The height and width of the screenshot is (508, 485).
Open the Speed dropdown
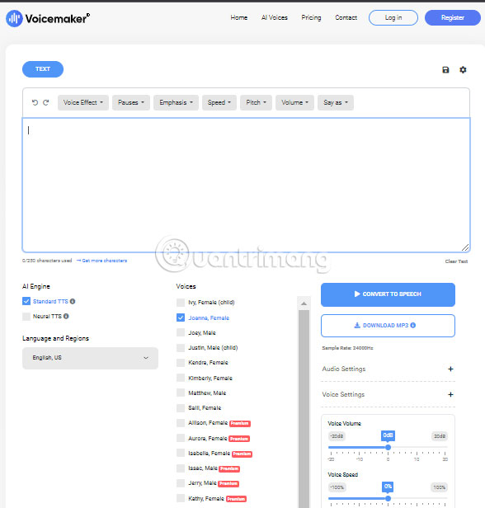click(219, 103)
